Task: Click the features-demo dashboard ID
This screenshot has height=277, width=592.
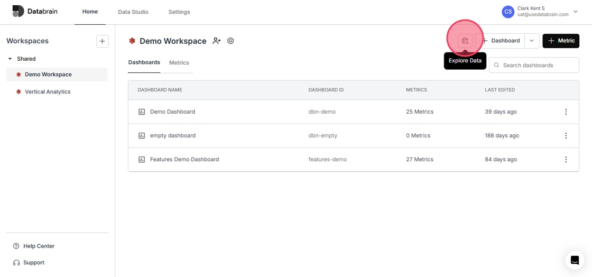Action: click(x=328, y=159)
